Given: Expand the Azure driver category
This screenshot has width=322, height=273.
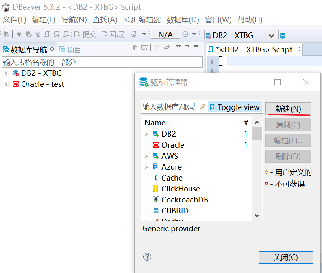Looking at the screenshot, I should 146,167.
